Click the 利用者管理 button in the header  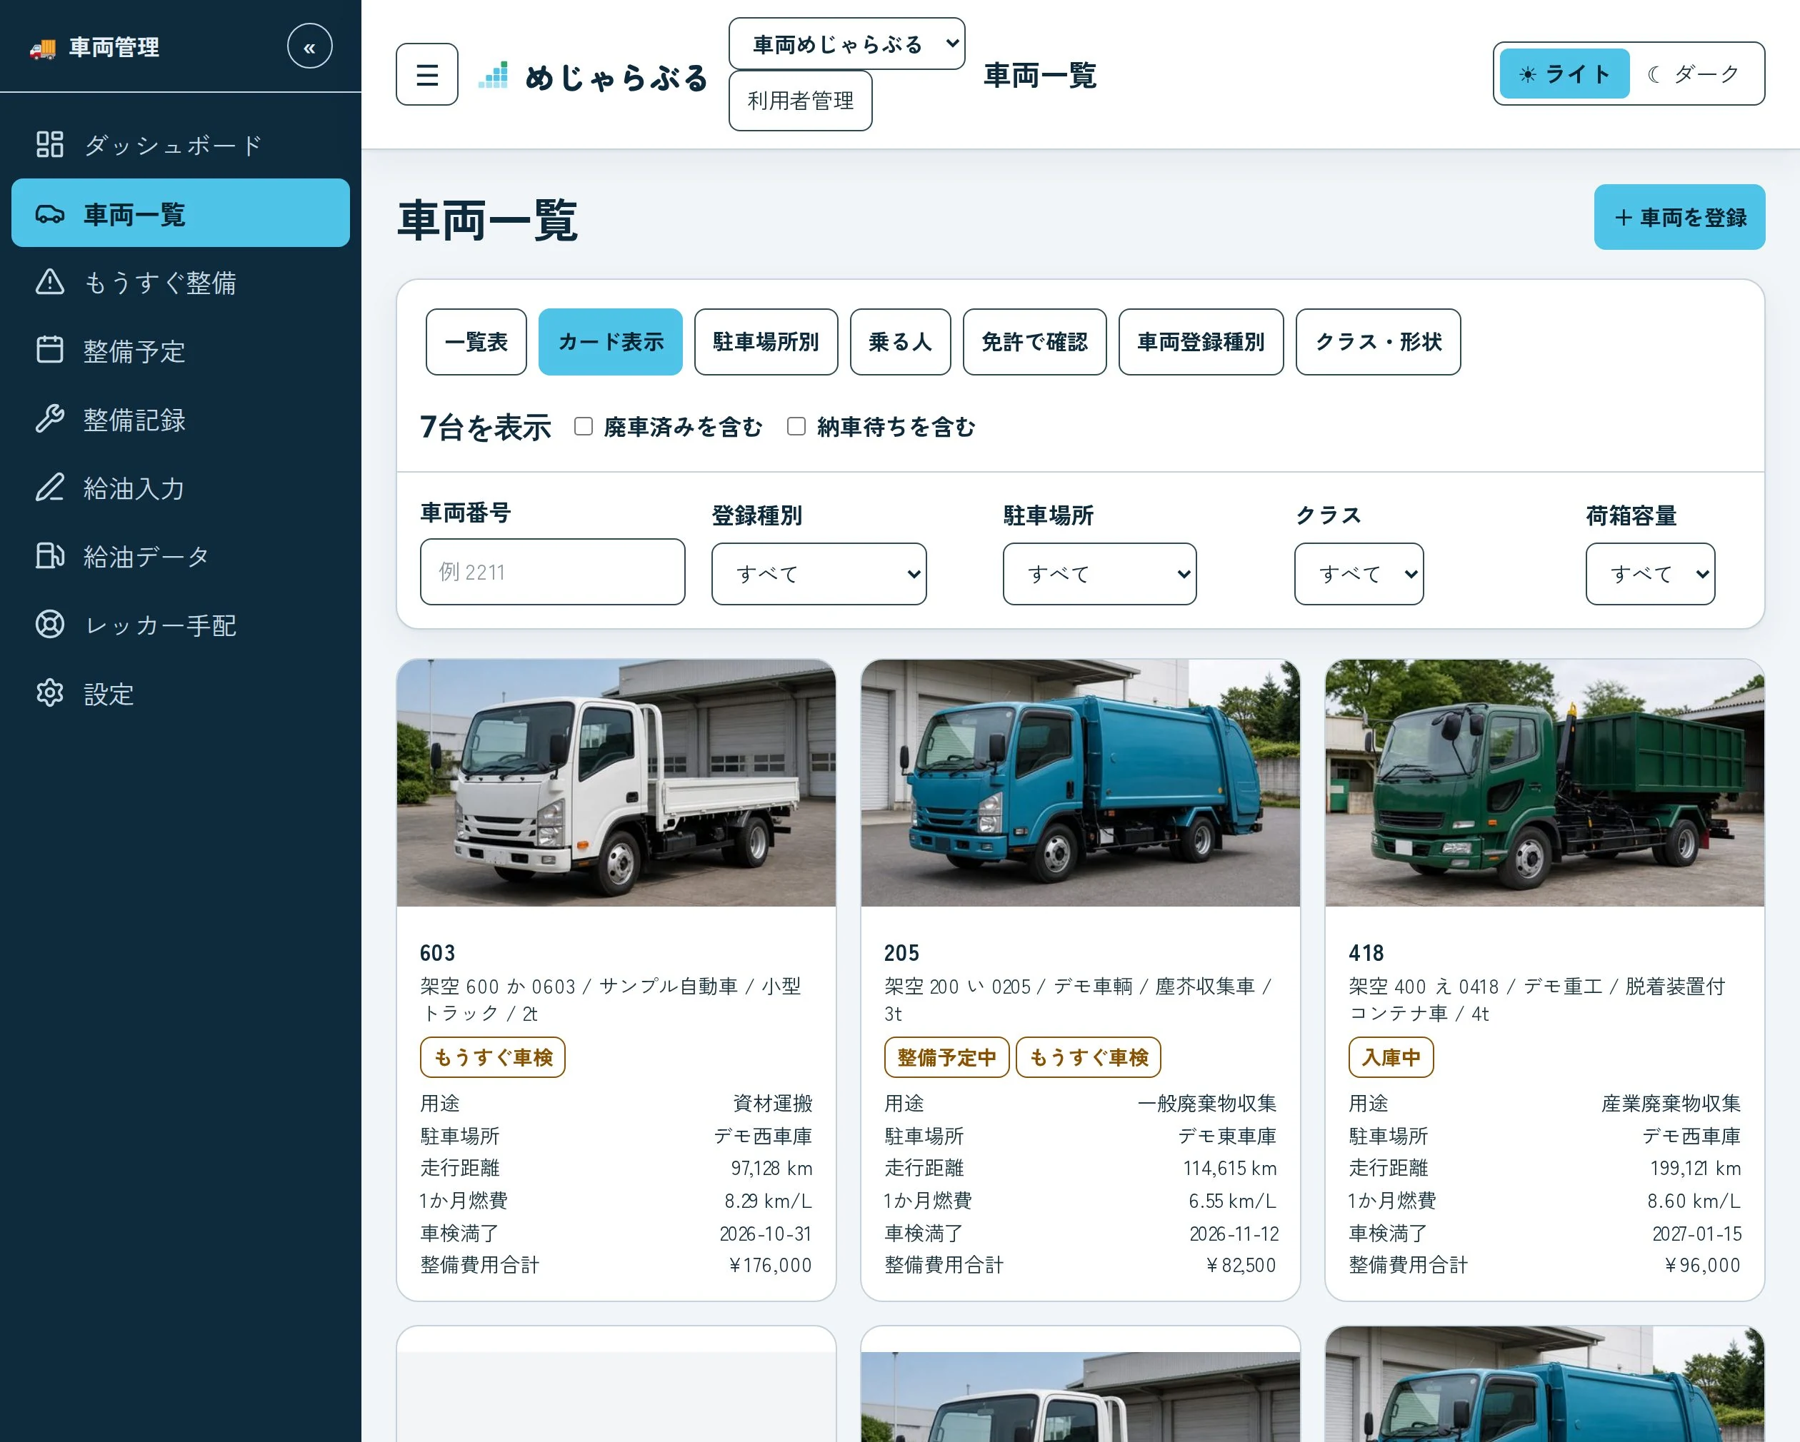tap(800, 100)
